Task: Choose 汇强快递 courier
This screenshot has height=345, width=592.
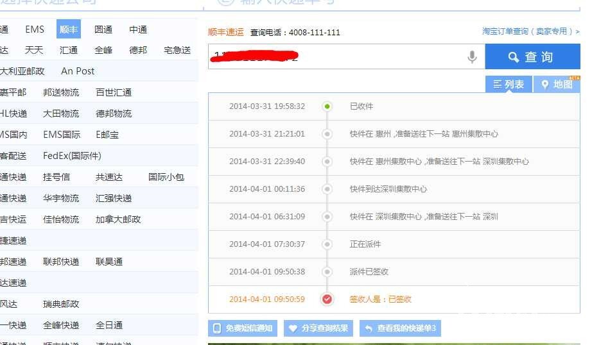Action: tap(114, 198)
